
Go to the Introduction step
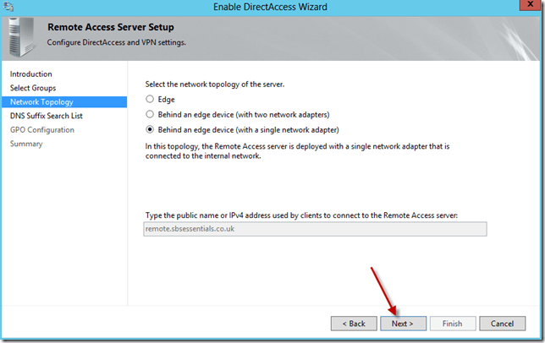click(30, 74)
